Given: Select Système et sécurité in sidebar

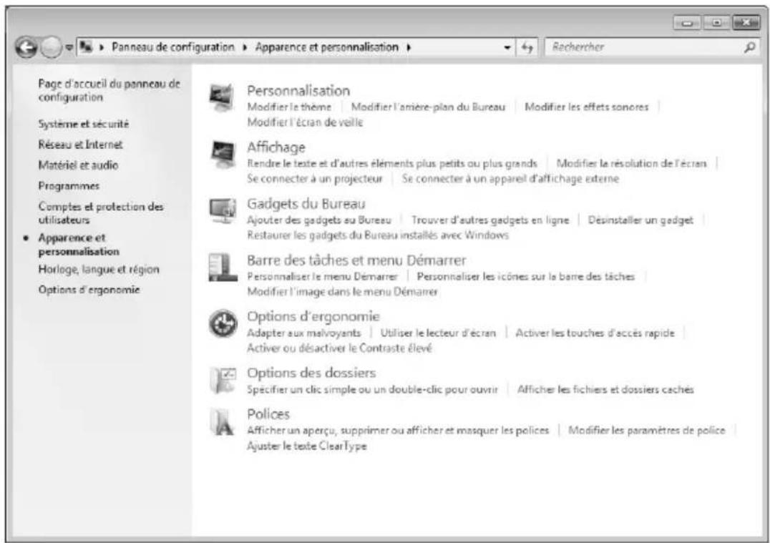Looking at the screenshot, I should pos(84,124).
